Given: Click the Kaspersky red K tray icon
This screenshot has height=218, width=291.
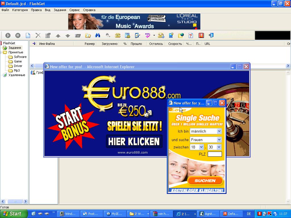Looking at the screenshot, I should tap(270, 214).
